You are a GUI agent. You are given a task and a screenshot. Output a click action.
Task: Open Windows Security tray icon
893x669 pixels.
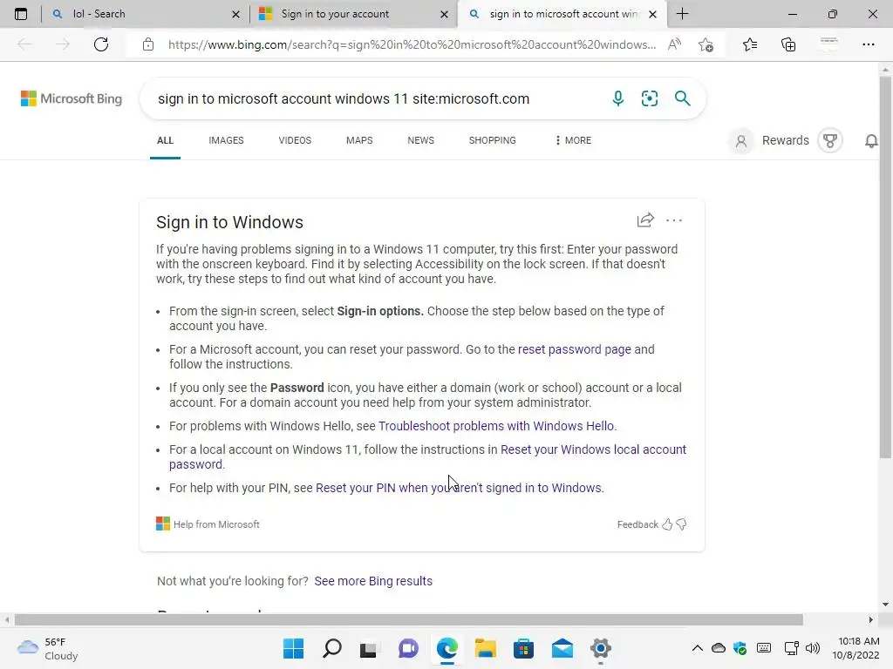tap(740, 648)
